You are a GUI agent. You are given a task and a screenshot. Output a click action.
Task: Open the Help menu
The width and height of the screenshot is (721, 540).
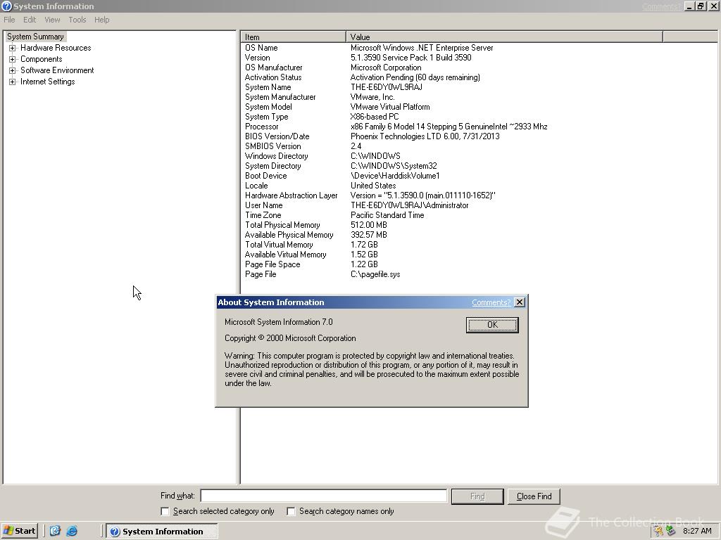101,20
